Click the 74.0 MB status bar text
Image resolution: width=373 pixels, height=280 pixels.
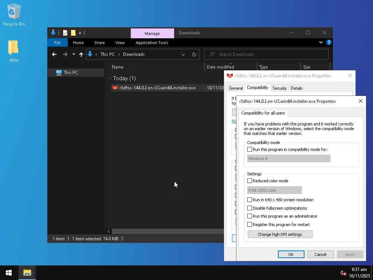click(111, 238)
